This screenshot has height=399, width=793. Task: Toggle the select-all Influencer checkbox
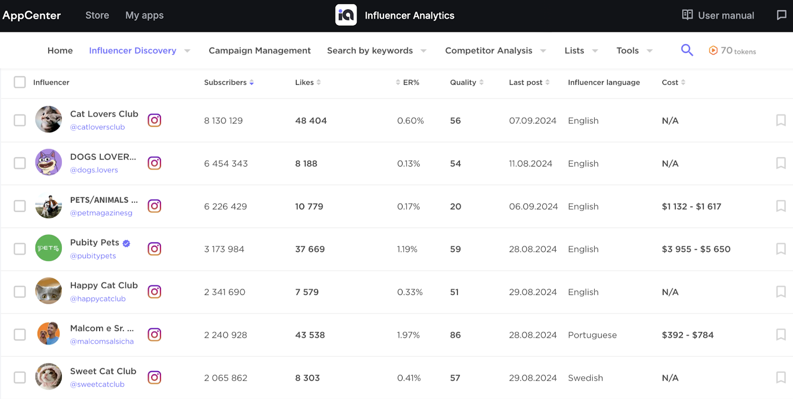20,82
